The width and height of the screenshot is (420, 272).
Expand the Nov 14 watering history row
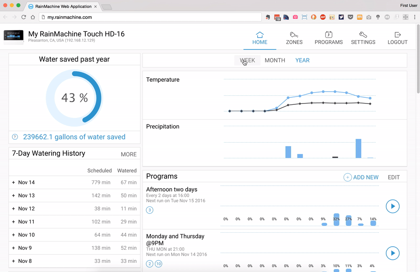pos(74,182)
